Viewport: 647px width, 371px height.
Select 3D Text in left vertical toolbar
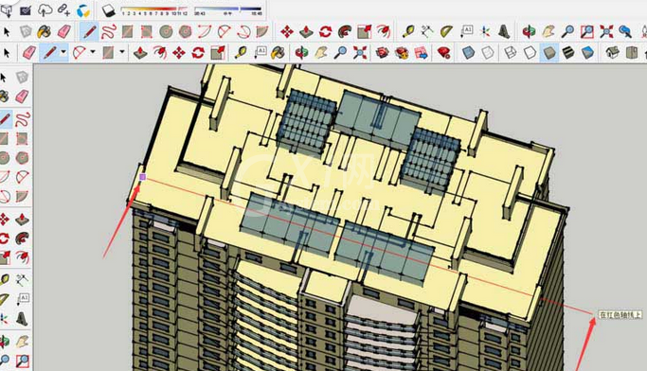tap(23, 319)
